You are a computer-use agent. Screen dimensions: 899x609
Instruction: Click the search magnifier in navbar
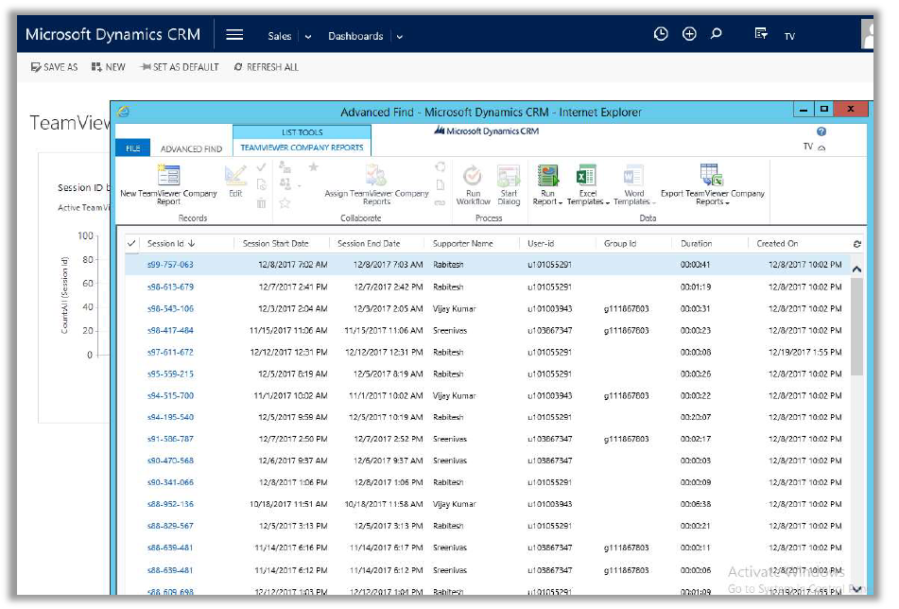(717, 34)
